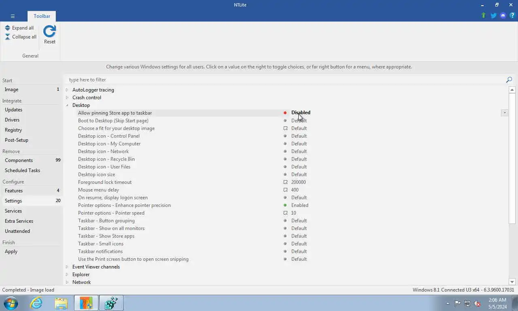Image resolution: width=518 pixels, height=311 pixels.
Task: Open the hamburger menu icon
Action: tap(13, 16)
